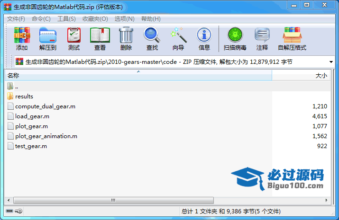Screen dimensions: 339x220
Task: Open the 收藏夹(O) menu
Action: tap(95, 19)
